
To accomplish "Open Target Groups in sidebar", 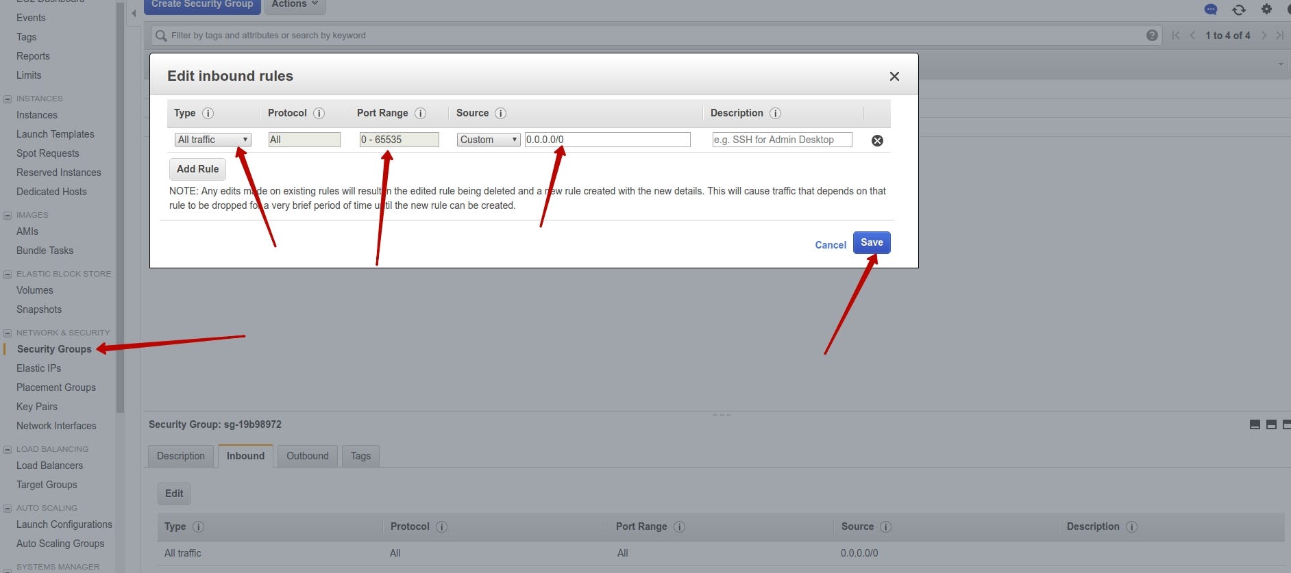I will pyautogui.click(x=47, y=485).
